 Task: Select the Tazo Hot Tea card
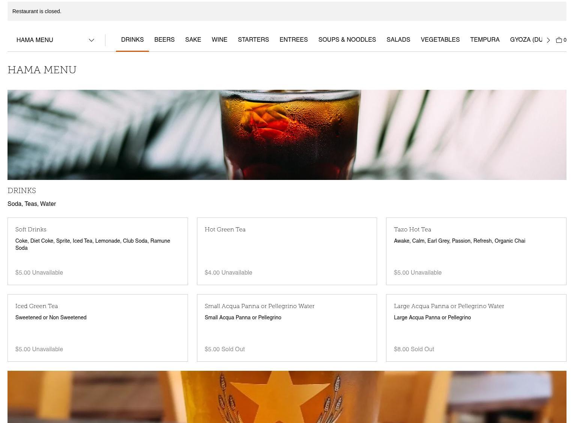(476, 251)
